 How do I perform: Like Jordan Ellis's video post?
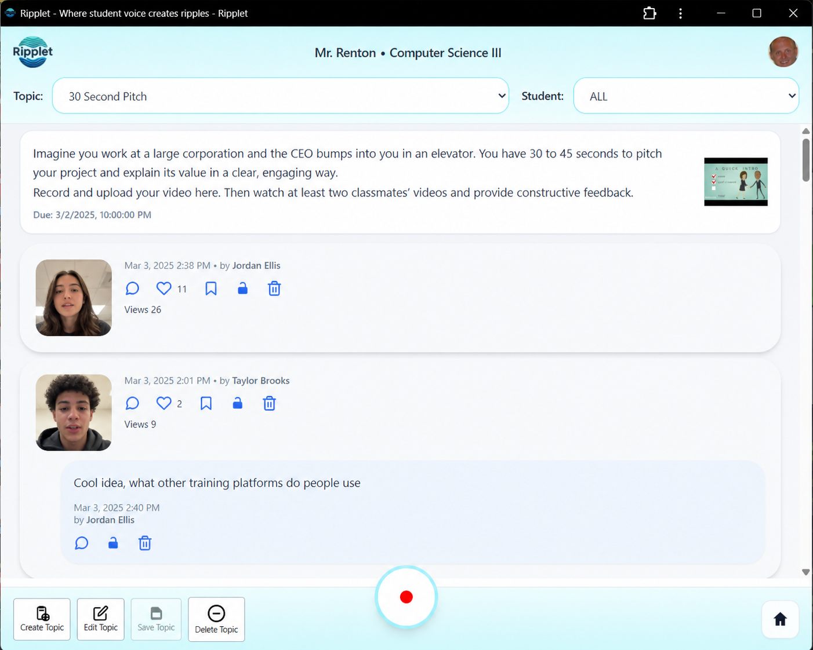click(x=164, y=288)
